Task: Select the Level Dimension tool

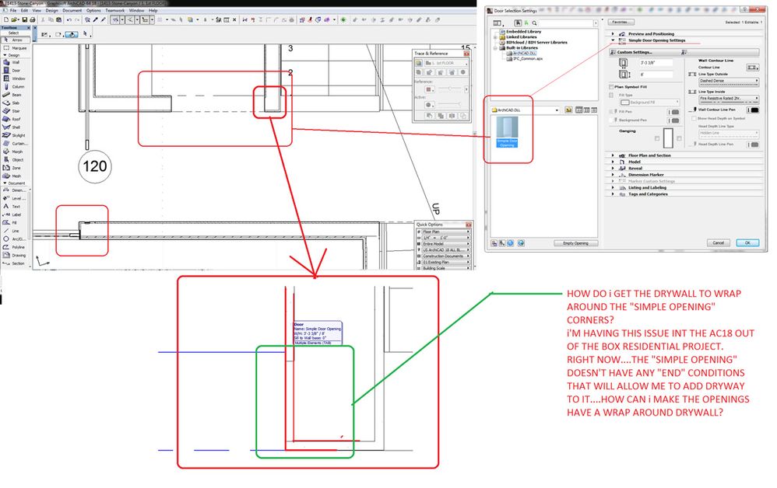Action: [16, 198]
